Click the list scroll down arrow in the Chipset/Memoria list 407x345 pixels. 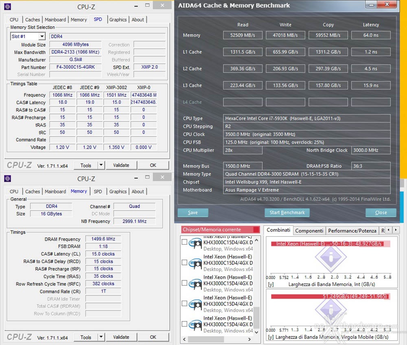256,332
